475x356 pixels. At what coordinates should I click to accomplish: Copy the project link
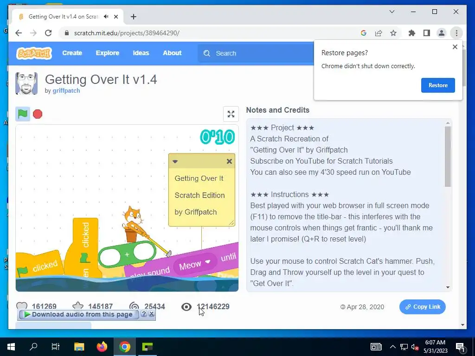click(x=422, y=307)
